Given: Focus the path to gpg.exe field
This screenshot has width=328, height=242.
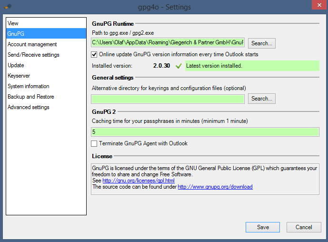Looking at the screenshot, I should click(x=168, y=42).
